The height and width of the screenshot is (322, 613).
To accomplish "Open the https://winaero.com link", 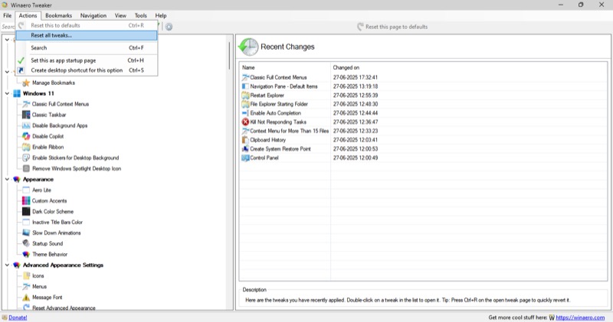I will (580, 317).
